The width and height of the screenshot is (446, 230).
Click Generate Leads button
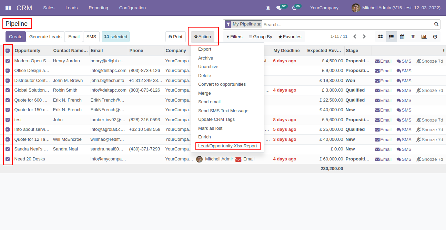tap(45, 37)
